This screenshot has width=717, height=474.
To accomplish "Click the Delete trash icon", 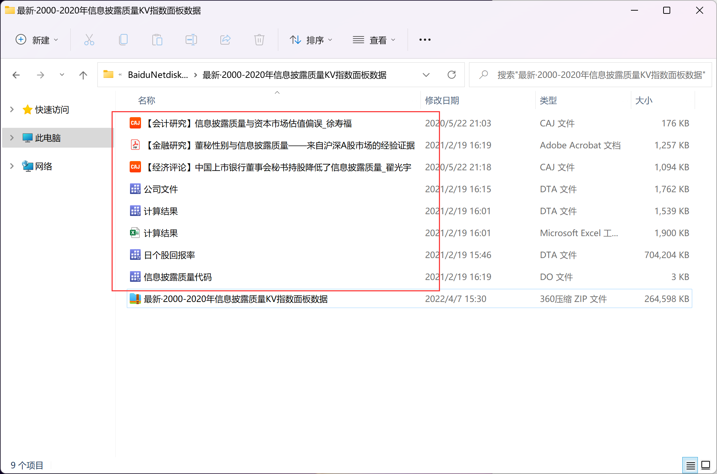I will pos(259,40).
